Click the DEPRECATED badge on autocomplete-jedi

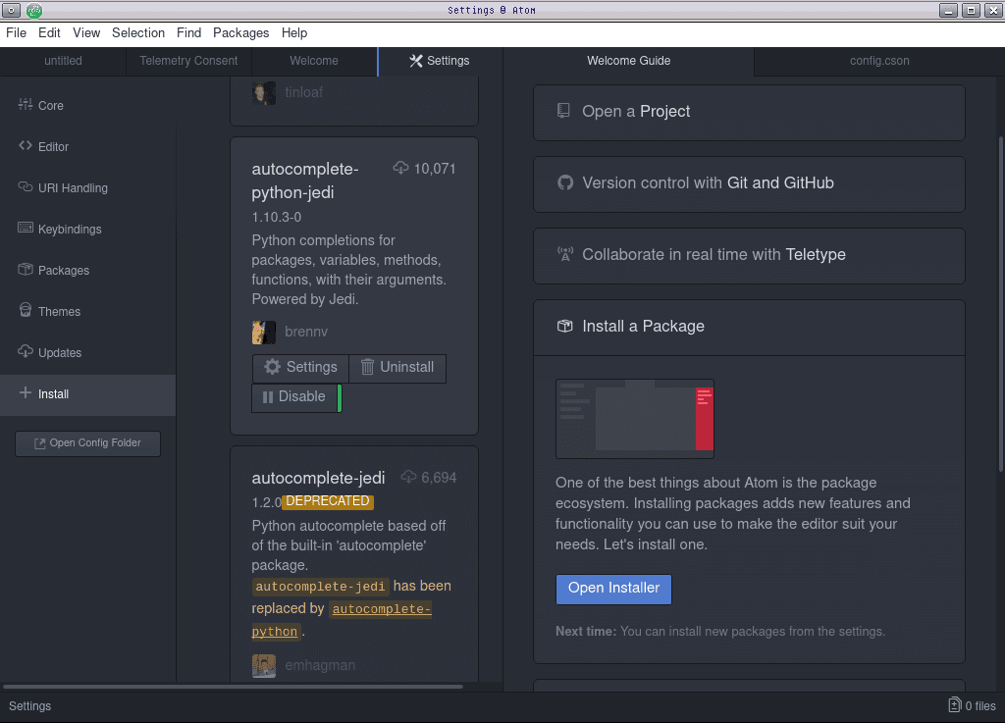(x=328, y=501)
